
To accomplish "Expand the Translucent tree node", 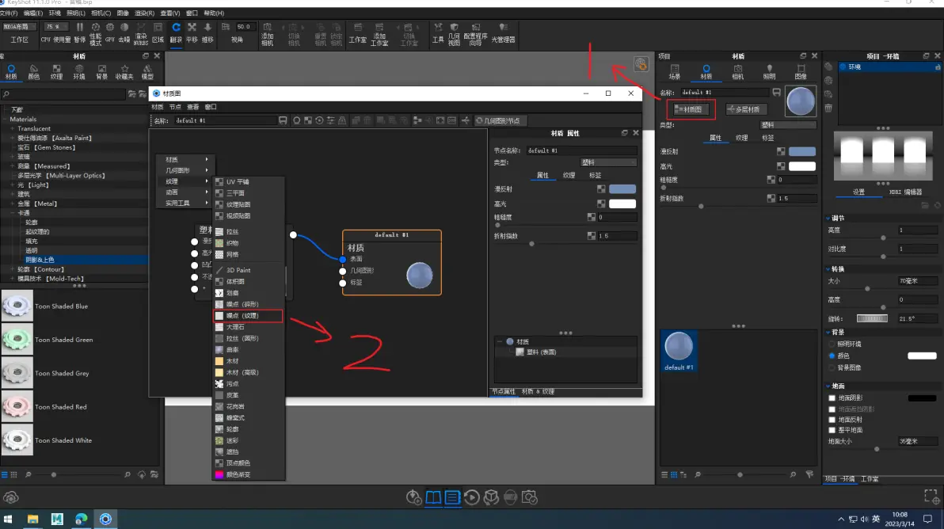I will click(x=12, y=129).
